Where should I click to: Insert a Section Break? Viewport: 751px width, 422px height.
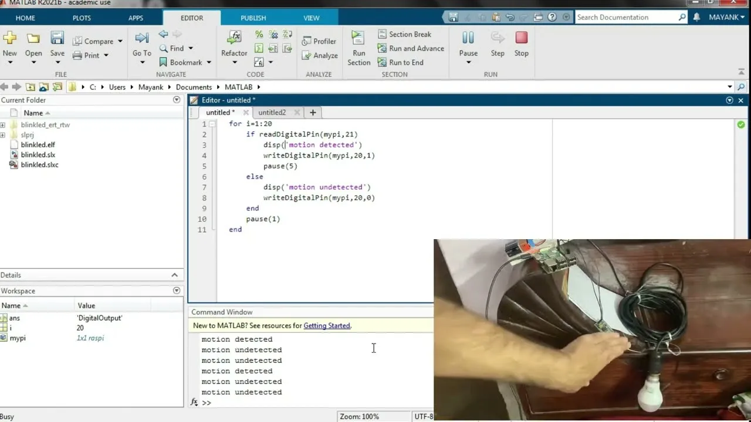pos(404,34)
